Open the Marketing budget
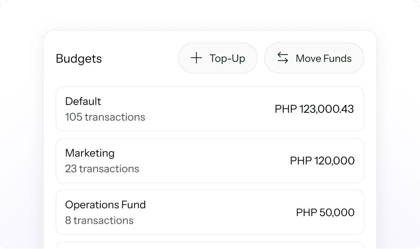This screenshot has width=420, height=249. coord(210,161)
